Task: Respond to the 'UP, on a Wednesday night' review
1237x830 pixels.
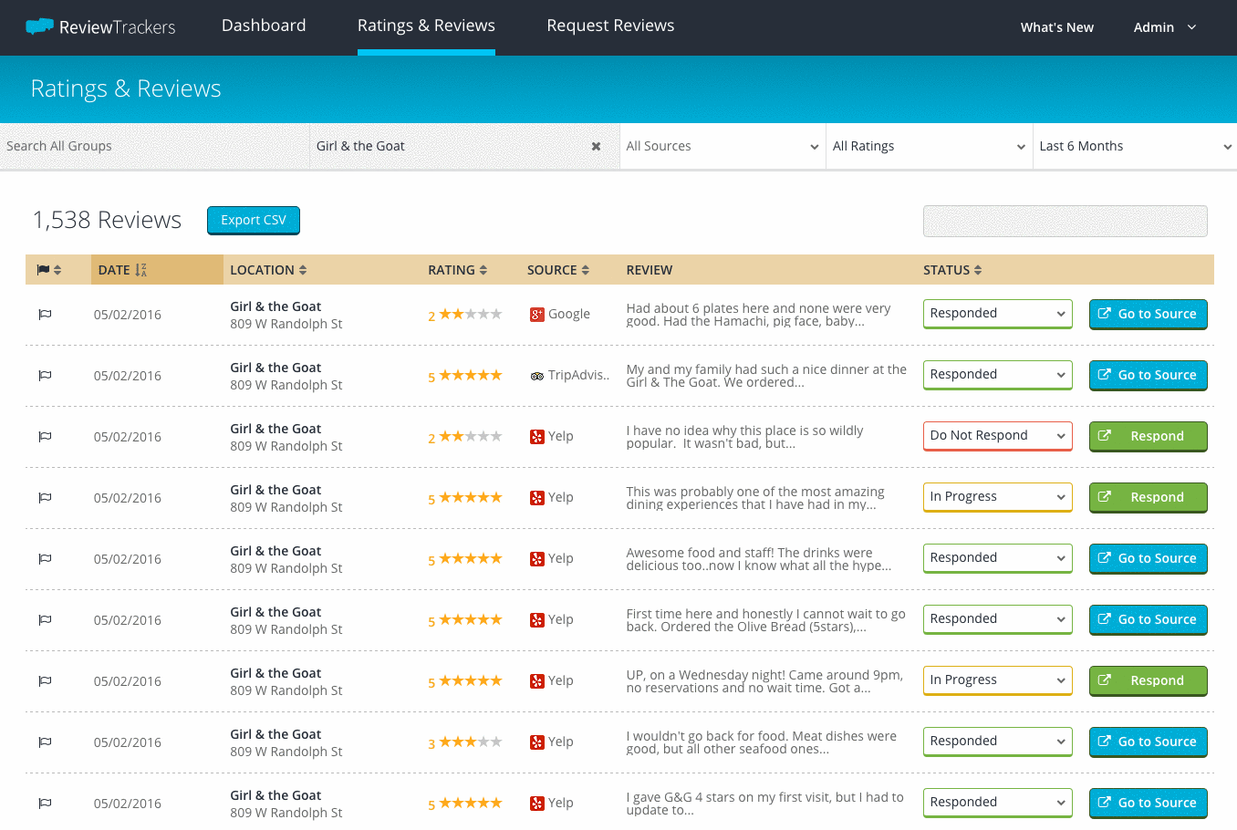Action: (x=1148, y=680)
